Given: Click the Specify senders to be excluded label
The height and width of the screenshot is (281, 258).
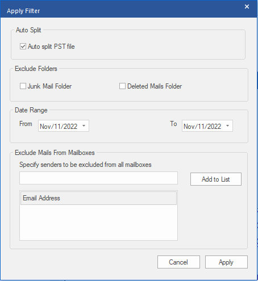Looking at the screenshot, I should click(x=85, y=165).
